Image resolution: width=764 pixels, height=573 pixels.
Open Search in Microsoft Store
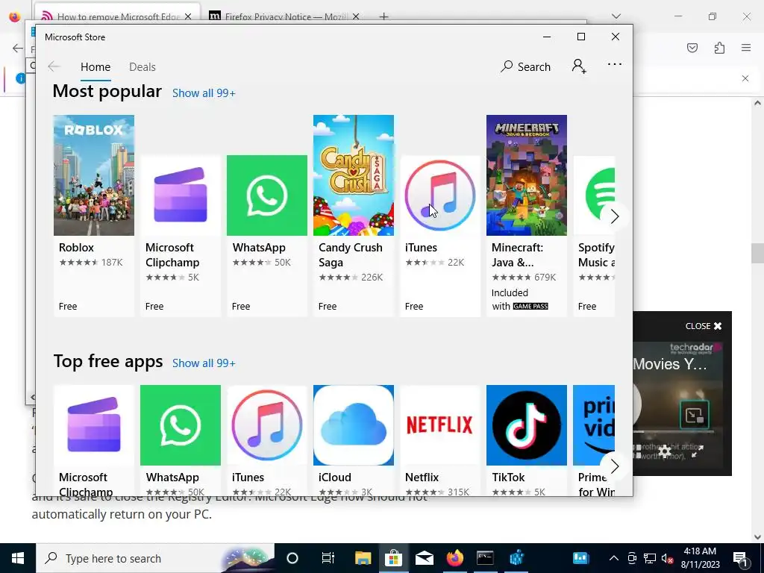[525, 66]
